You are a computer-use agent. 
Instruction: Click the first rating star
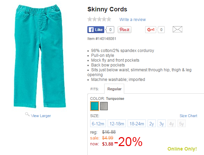pos(90,19)
